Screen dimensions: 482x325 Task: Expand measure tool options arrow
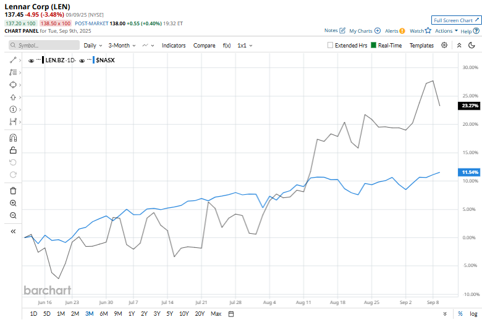click(20, 122)
